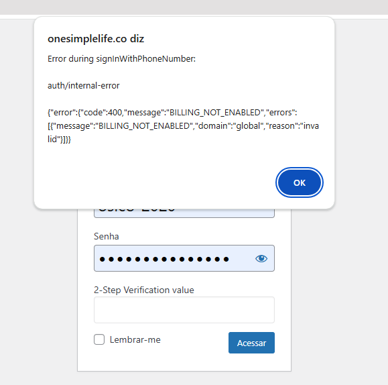This screenshot has width=388, height=385.
Task: Tick the Lembrar-me checkbox
Action: tap(99, 339)
